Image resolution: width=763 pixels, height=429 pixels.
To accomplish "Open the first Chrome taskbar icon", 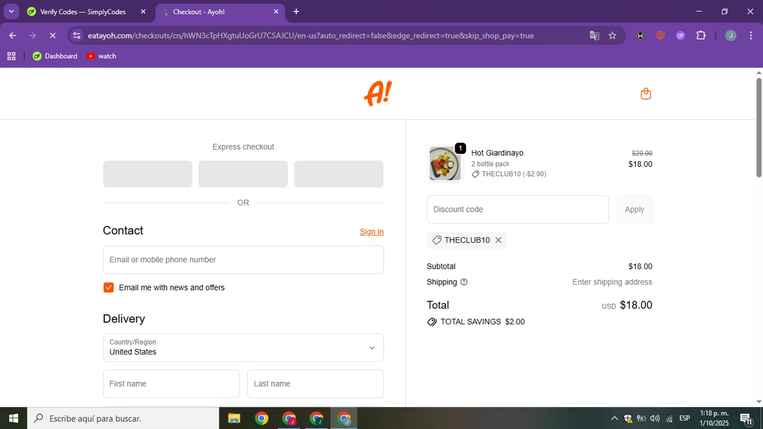I will tap(261, 418).
